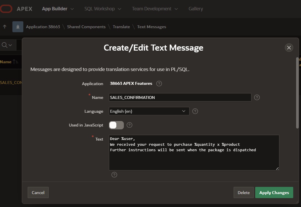The width and height of the screenshot is (301, 207).
Task: Click the Text Messages breadcrumb
Action: (152, 27)
